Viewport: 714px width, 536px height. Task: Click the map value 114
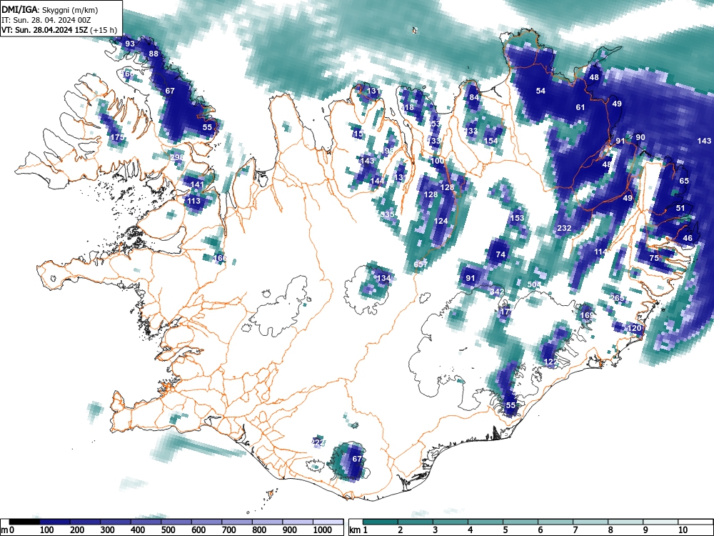coord(600,252)
